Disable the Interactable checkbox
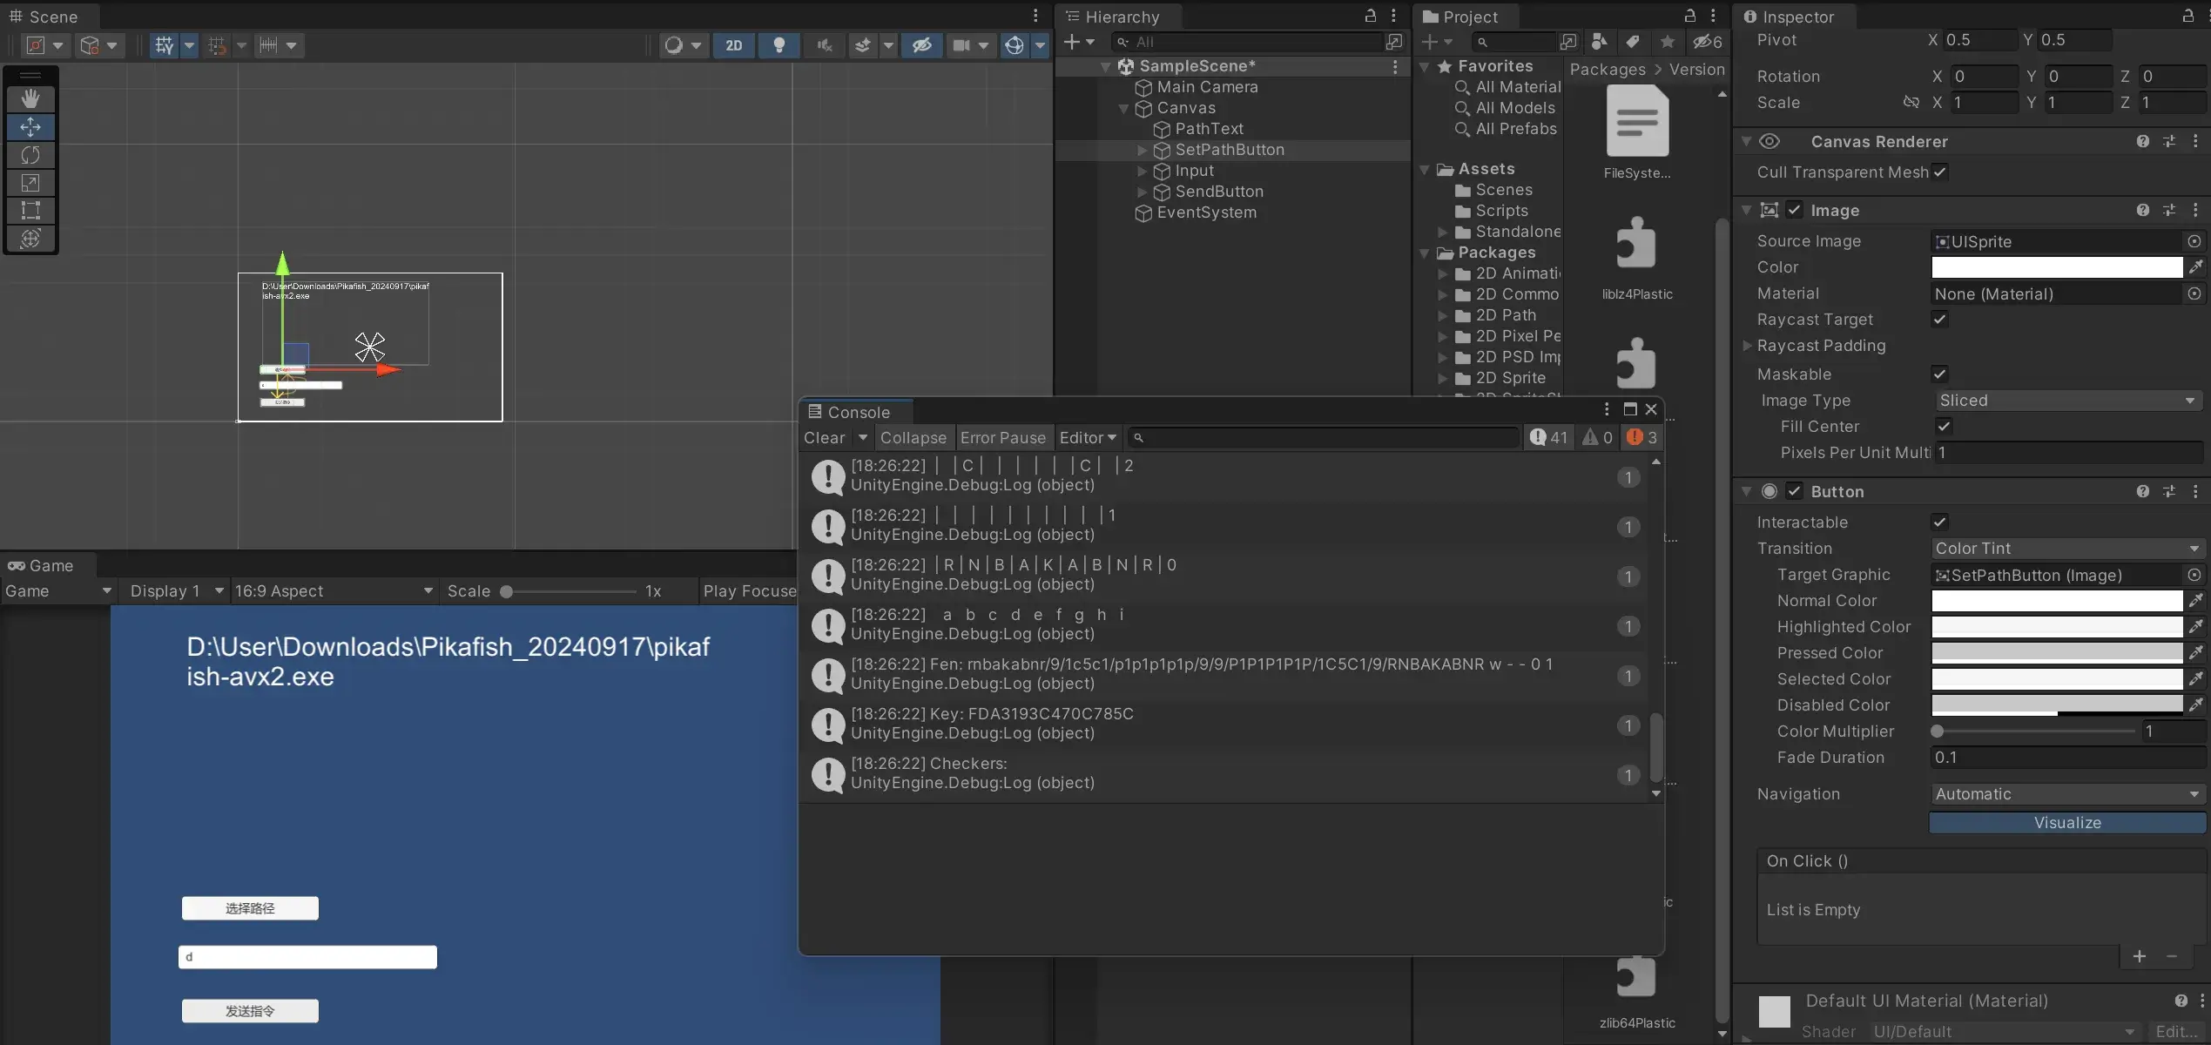Screen dimensions: 2211x1045 (x=1939, y=522)
